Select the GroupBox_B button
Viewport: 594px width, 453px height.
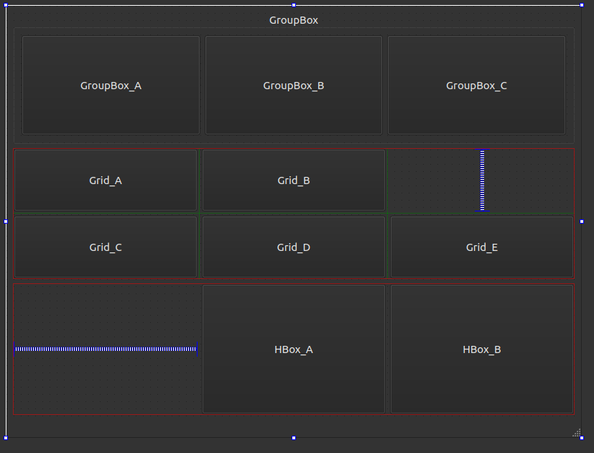(294, 86)
